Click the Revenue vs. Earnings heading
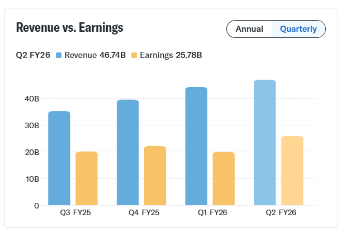The image size is (346, 233). point(70,28)
